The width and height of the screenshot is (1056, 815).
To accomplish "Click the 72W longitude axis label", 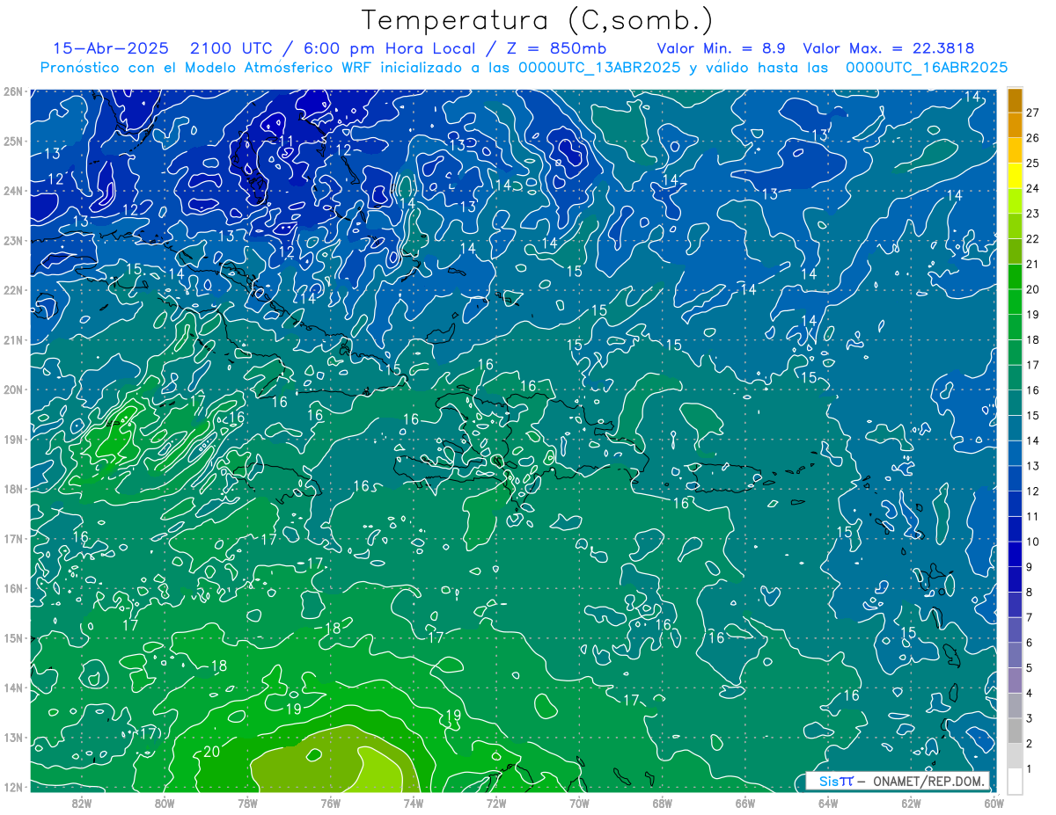I will tap(496, 803).
